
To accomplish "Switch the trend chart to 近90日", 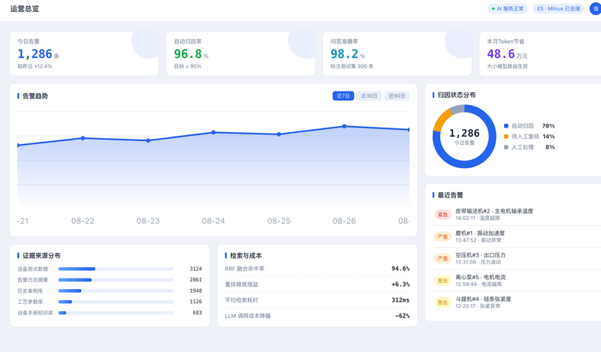I will coord(397,96).
